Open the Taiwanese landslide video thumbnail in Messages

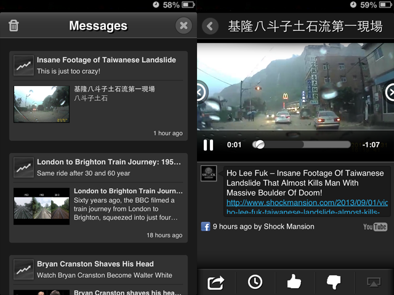pyautogui.click(x=41, y=104)
